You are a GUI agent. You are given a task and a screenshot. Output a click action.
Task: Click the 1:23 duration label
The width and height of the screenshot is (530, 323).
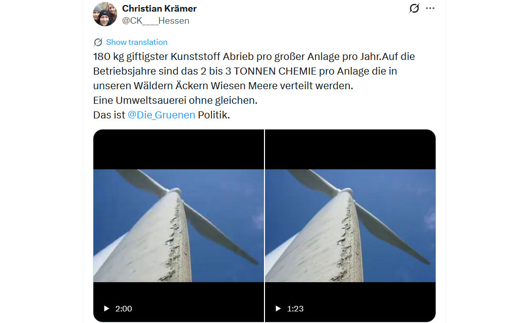pos(295,308)
